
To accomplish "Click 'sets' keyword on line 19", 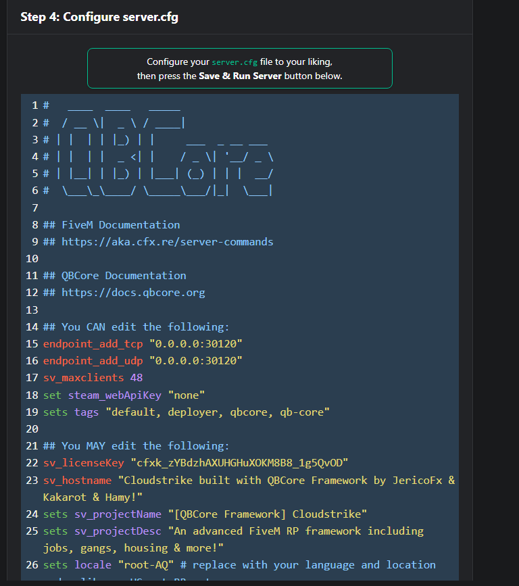I will (55, 412).
